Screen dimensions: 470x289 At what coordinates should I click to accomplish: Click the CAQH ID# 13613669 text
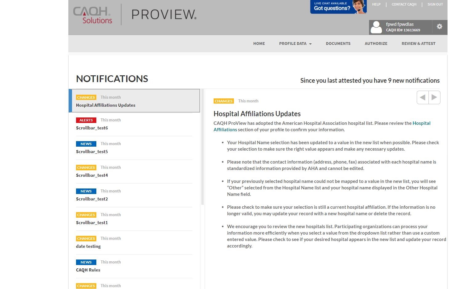(x=403, y=30)
